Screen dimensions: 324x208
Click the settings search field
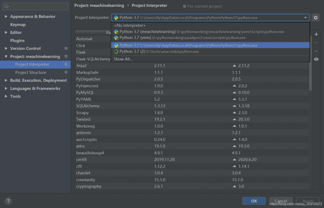coord(35,6)
